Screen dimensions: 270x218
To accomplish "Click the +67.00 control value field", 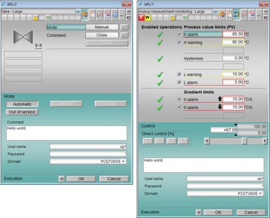I will tap(224, 130).
